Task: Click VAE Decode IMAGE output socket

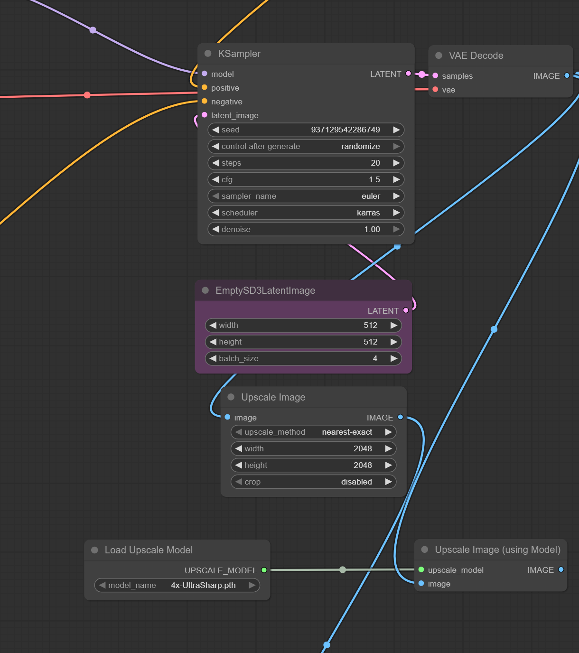Action: [x=567, y=75]
